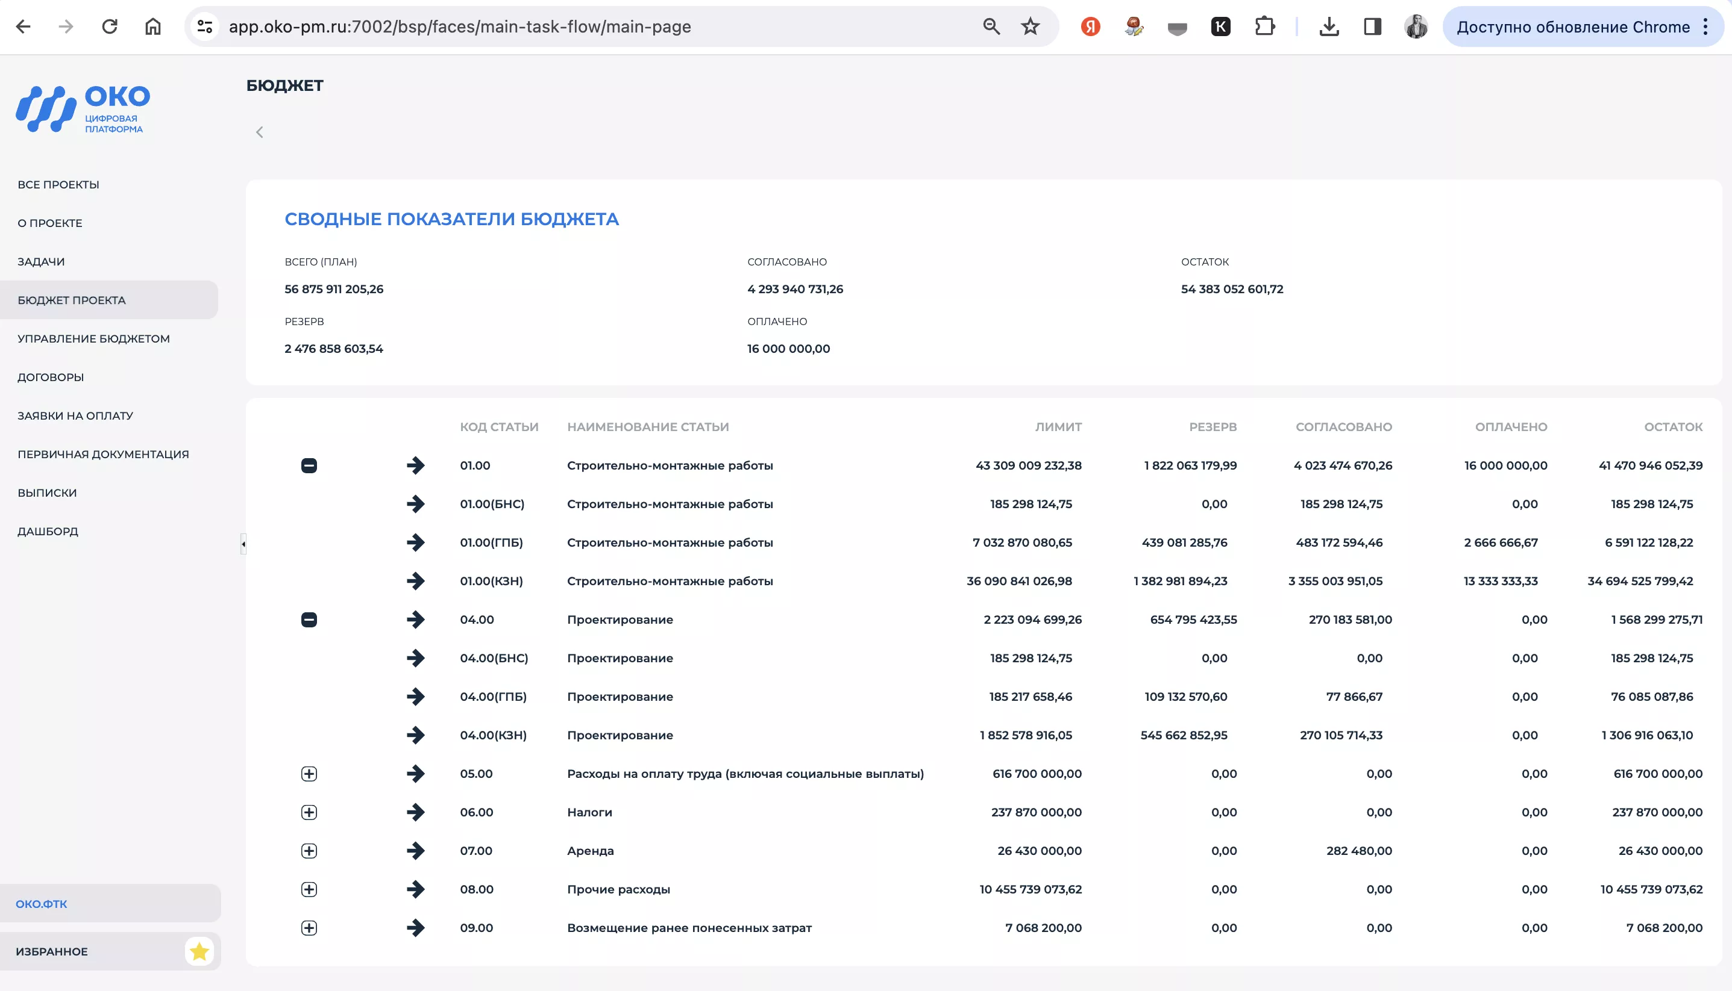
Task: Open the browser Downloads icon
Action: pos(1328,26)
